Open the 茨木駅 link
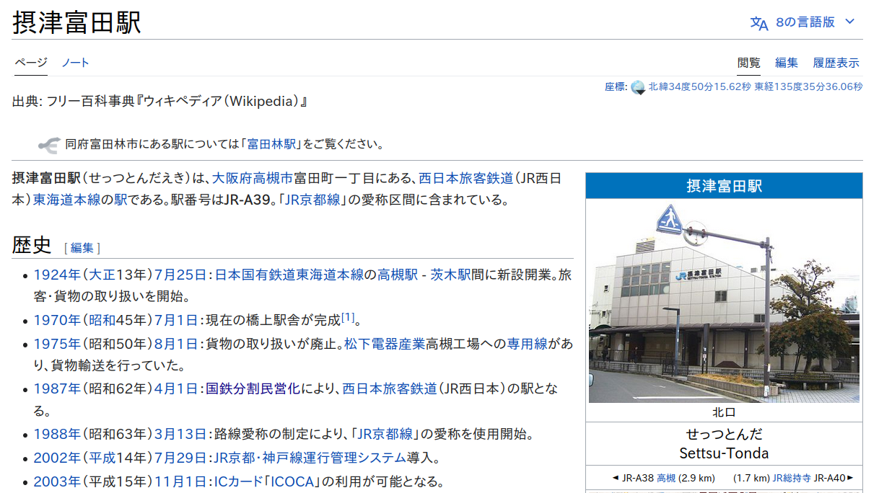Screen dimensions: 879x493 tap(451, 275)
